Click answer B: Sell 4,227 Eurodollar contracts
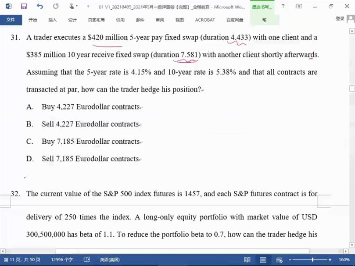The image size is (355, 266). 90,124
